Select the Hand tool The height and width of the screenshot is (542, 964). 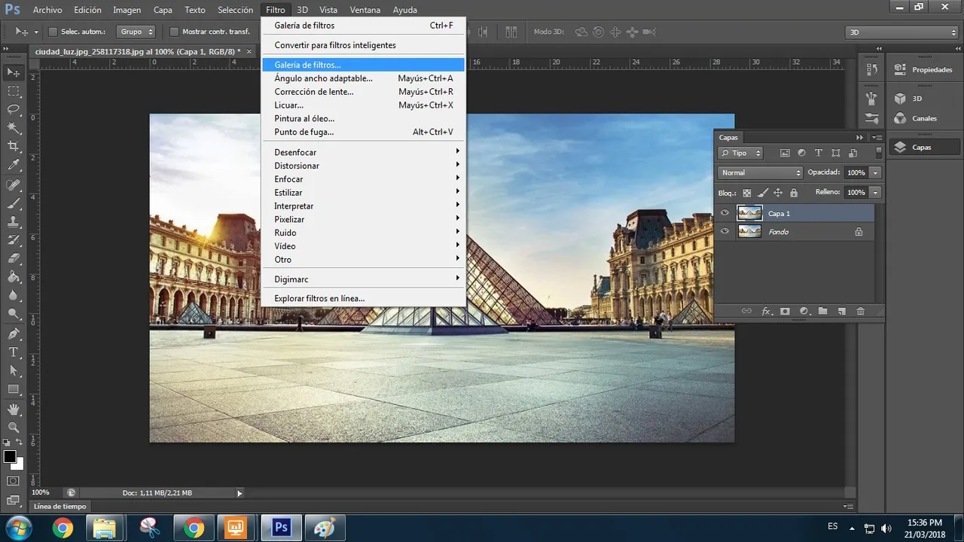tap(14, 410)
